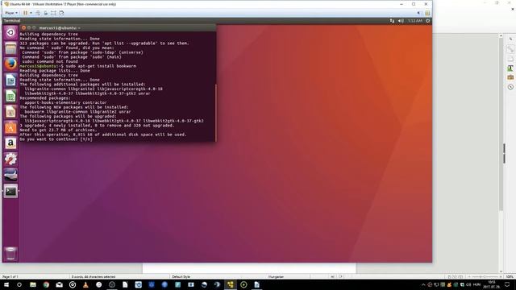This screenshot has width=516, height=290.
Task: Click the Windows taskbar clock
Action: coord(492,284)
